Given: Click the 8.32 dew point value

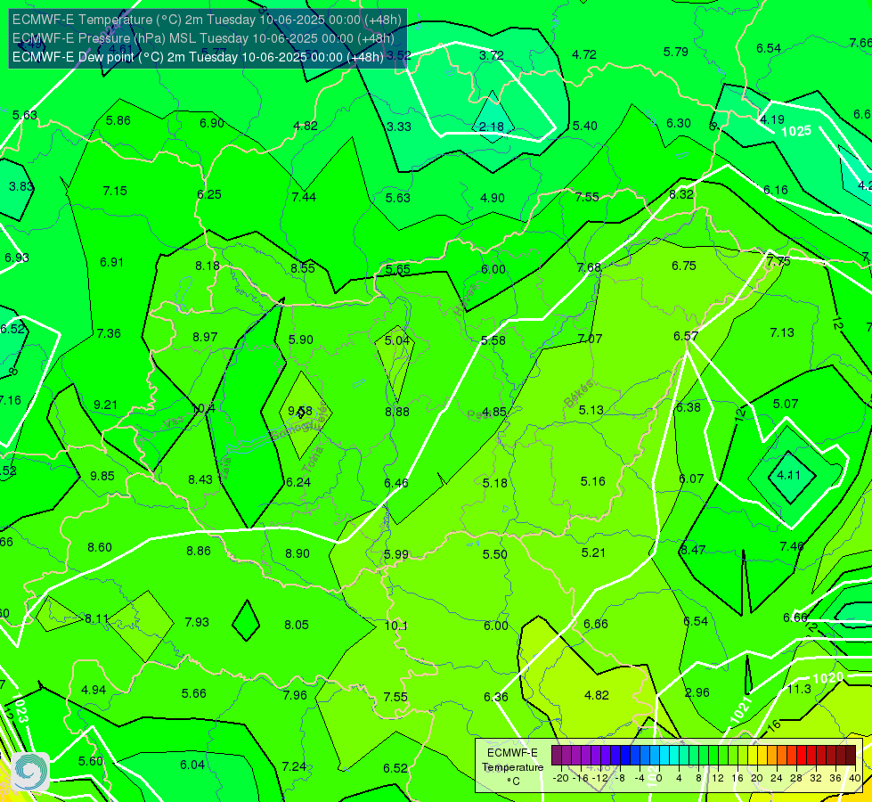Looking at the screenshot, I should pos(681,194).
